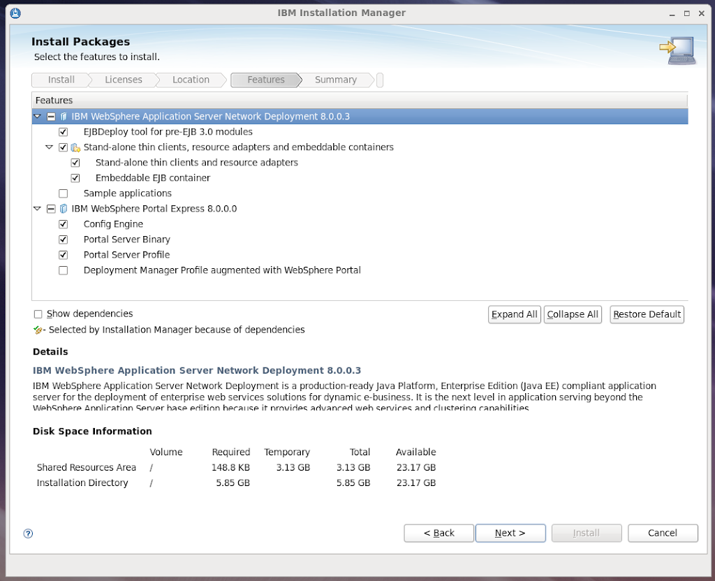
Task: Maximize the Installation Manager window
Action: [686, 13]
